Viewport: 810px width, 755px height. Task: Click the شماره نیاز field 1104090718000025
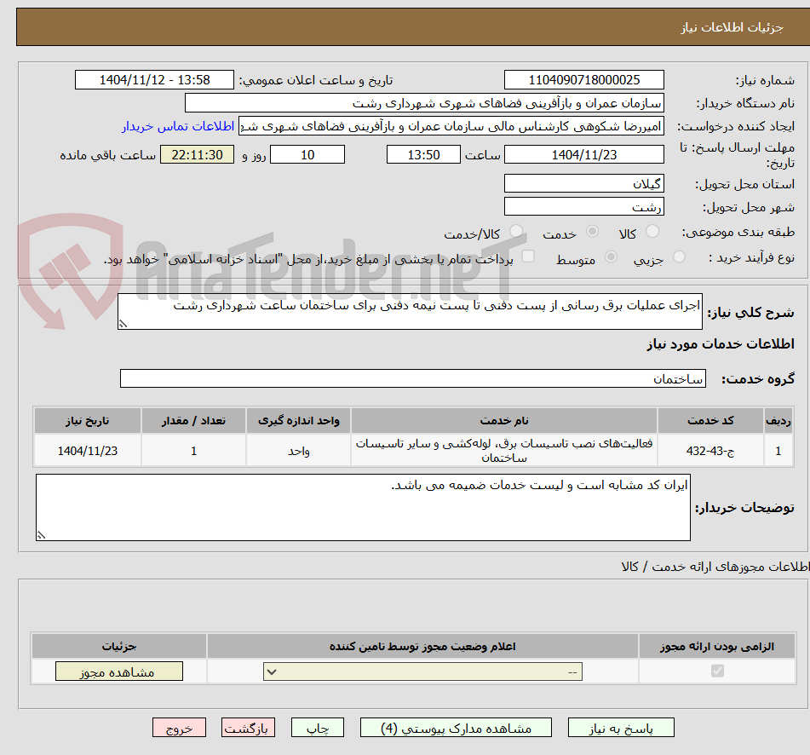tap(583, 80)
